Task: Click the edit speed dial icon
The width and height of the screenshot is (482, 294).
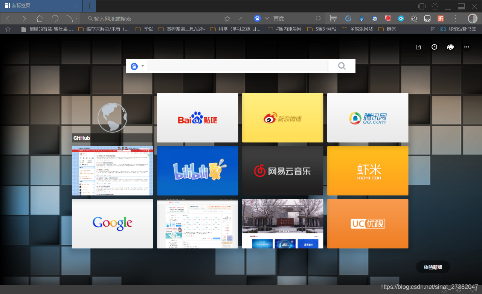Action: [418, 47]
